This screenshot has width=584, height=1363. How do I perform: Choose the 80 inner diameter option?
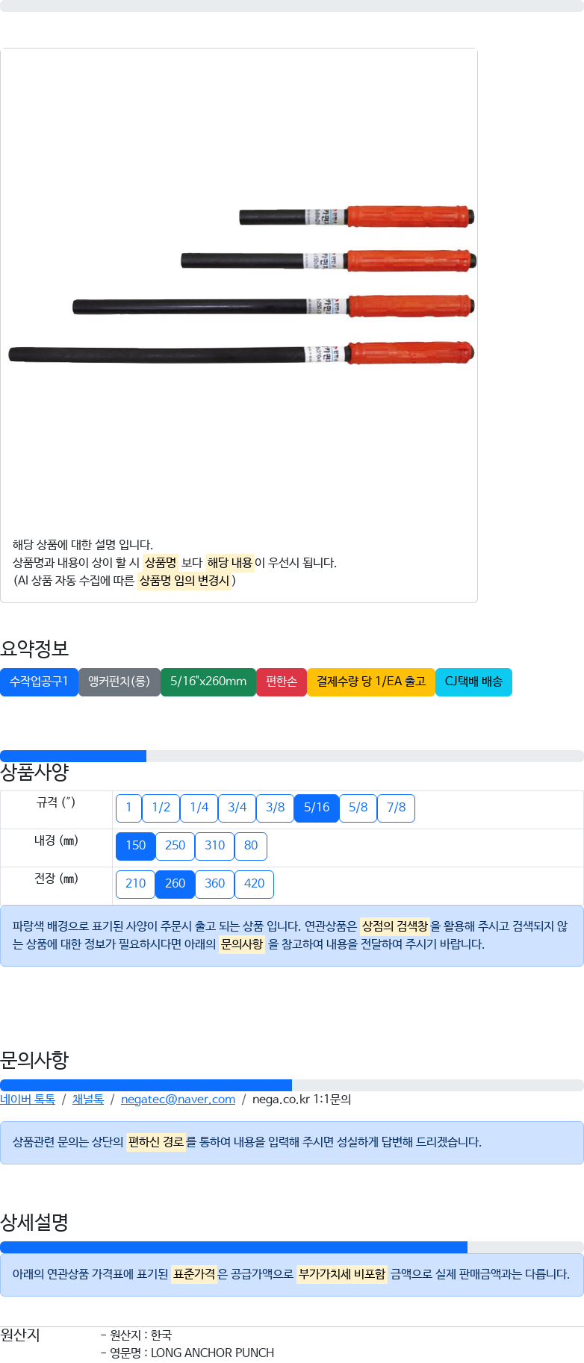[x=251, y=846]
